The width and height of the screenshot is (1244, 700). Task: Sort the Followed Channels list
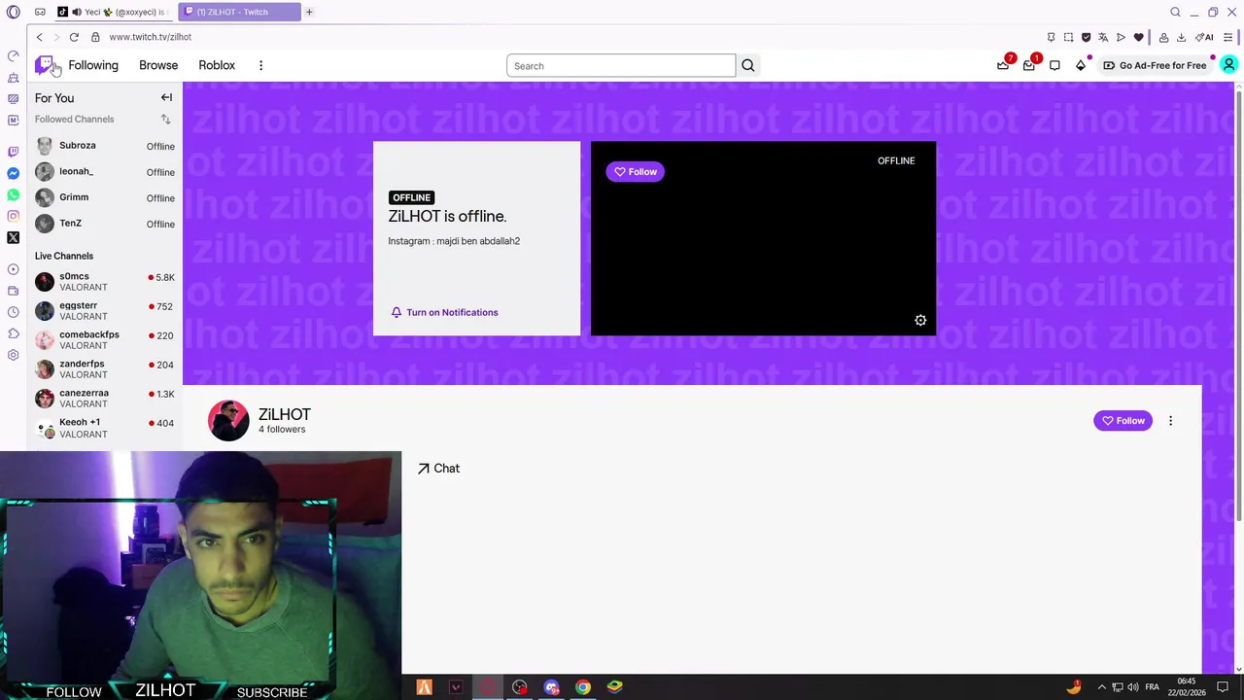tap(165, 120)
